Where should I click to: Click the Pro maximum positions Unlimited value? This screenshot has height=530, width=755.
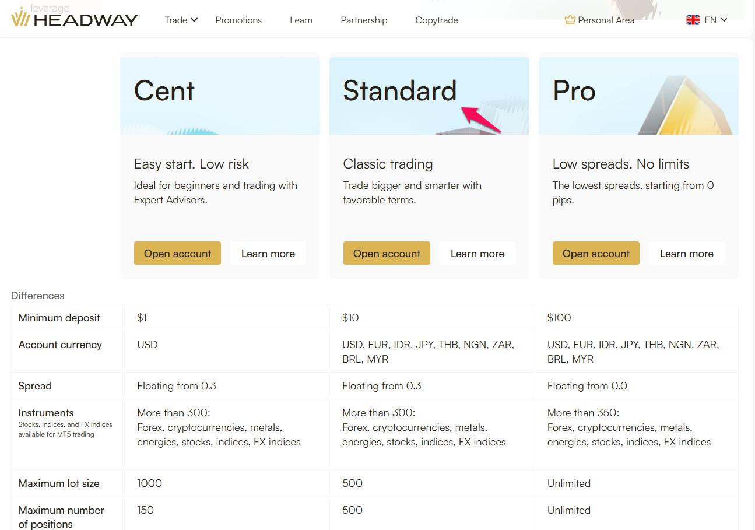tap(569, 510)
